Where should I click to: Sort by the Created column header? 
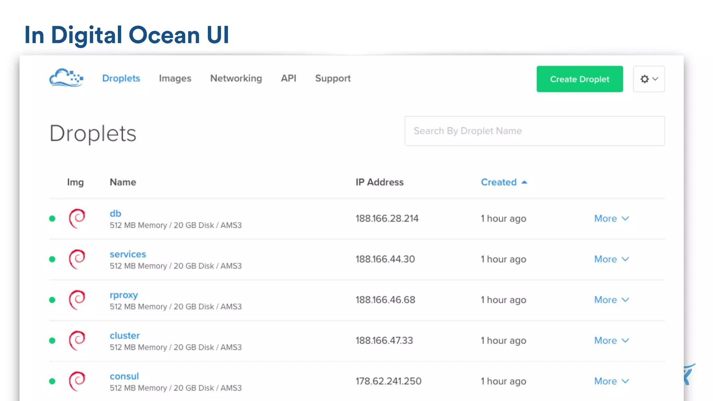499,182
